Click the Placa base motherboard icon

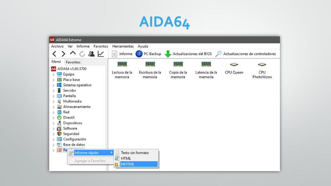point(59,80)
